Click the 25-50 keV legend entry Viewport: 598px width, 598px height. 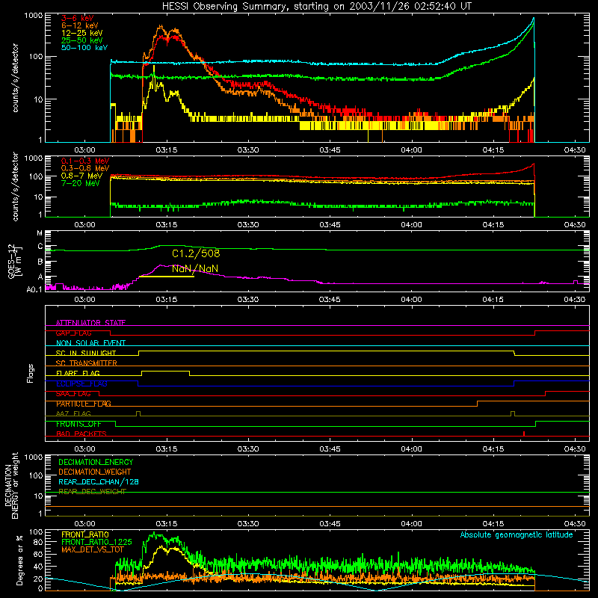click(82, 40)
